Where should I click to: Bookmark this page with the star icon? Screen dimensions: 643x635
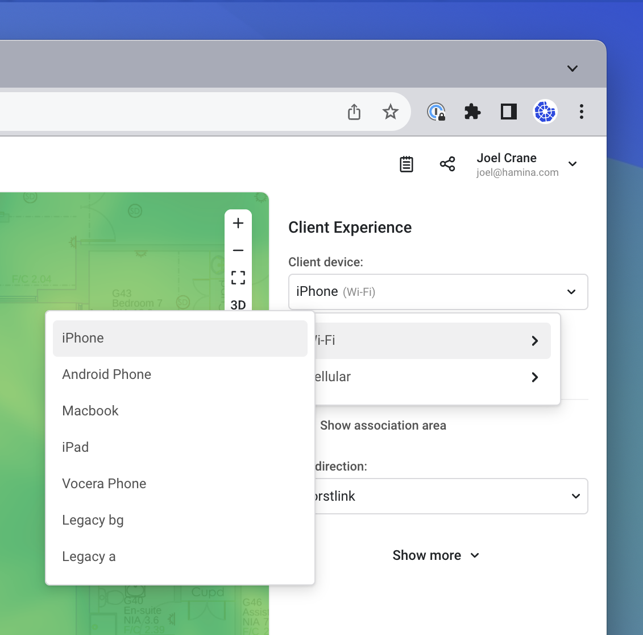tap(390, 112)
